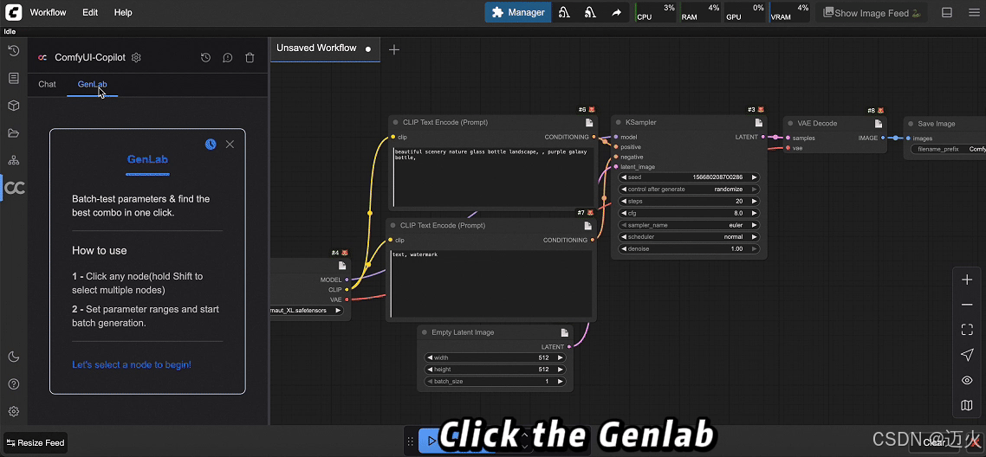986x457 pixels.
Task: Clear Copilot conversation with trash icon
Action: point(250,58)
